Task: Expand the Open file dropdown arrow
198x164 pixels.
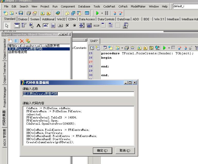Action: pos(16,13)
